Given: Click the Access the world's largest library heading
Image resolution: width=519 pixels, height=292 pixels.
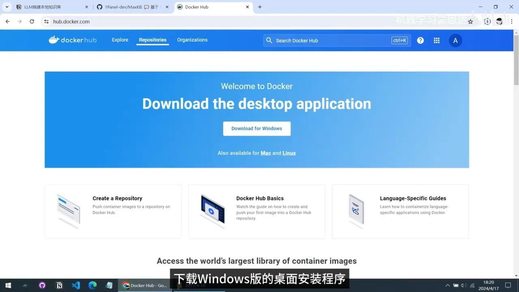Looking at the screenshot, I should pos(257,261).
